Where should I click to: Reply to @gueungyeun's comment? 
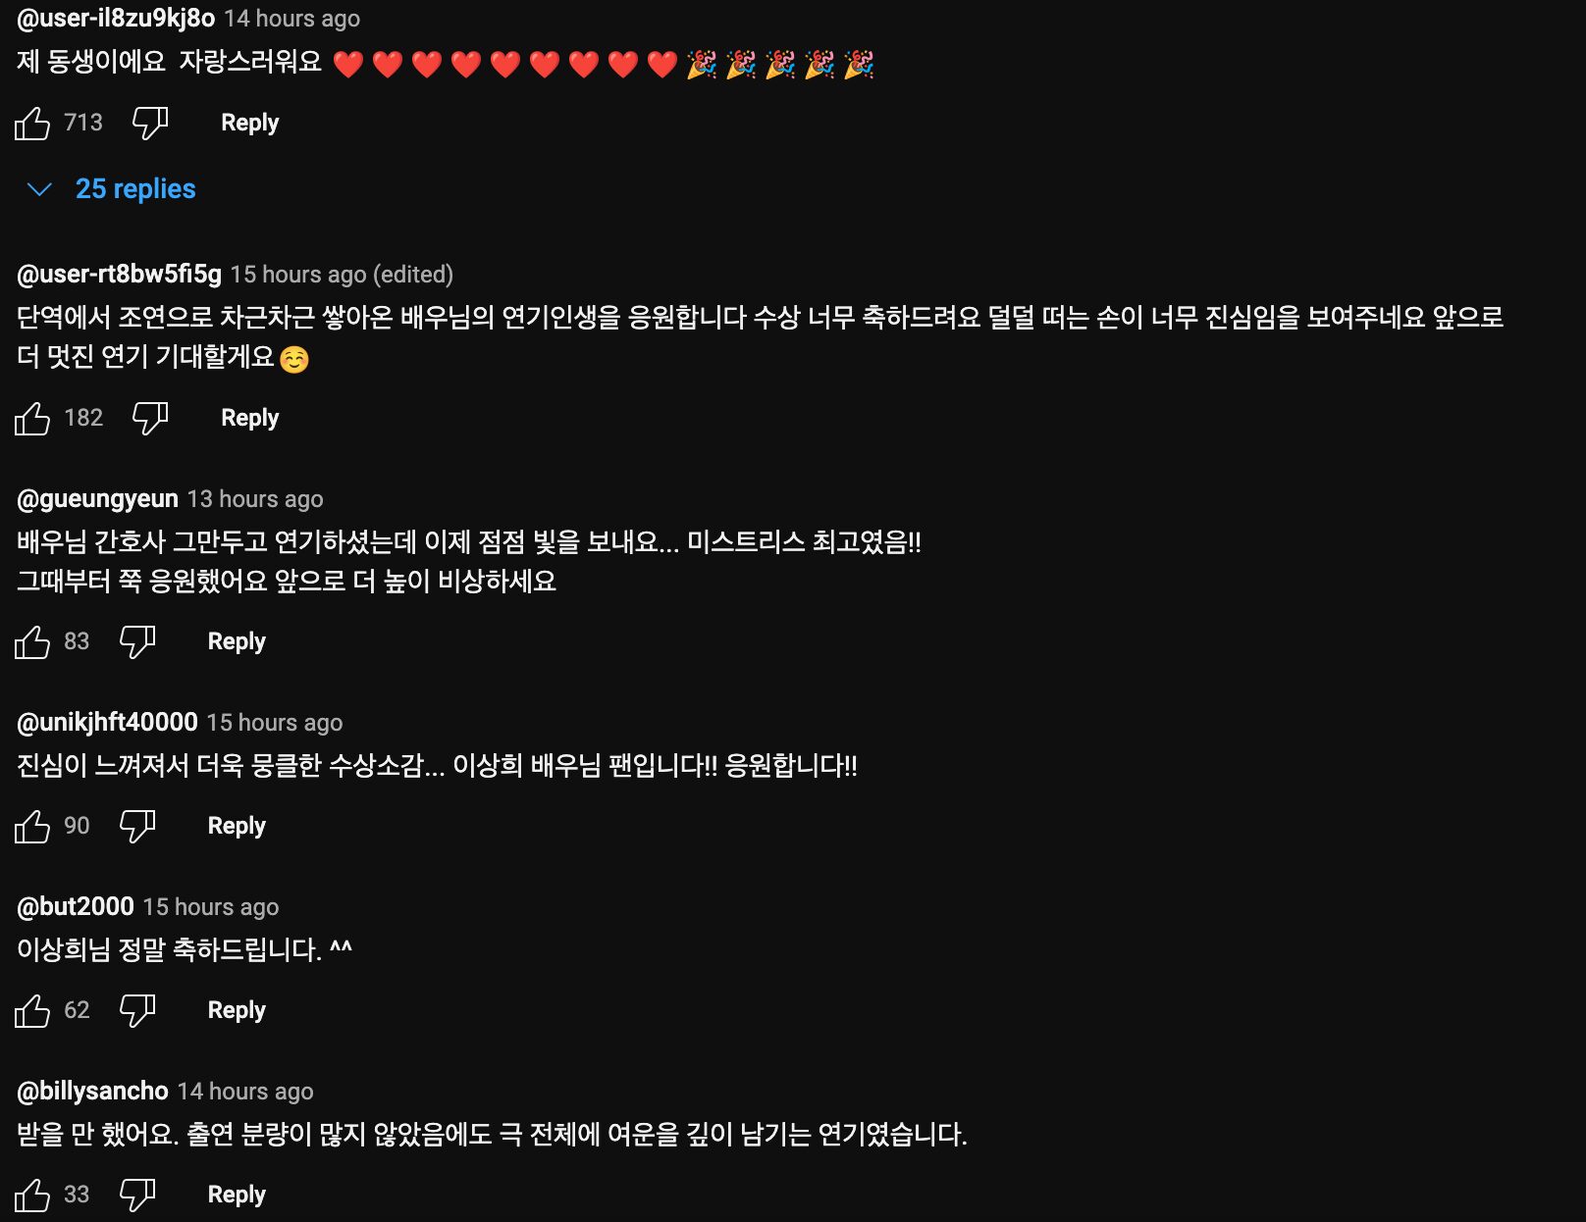click(x=237, y=641)
